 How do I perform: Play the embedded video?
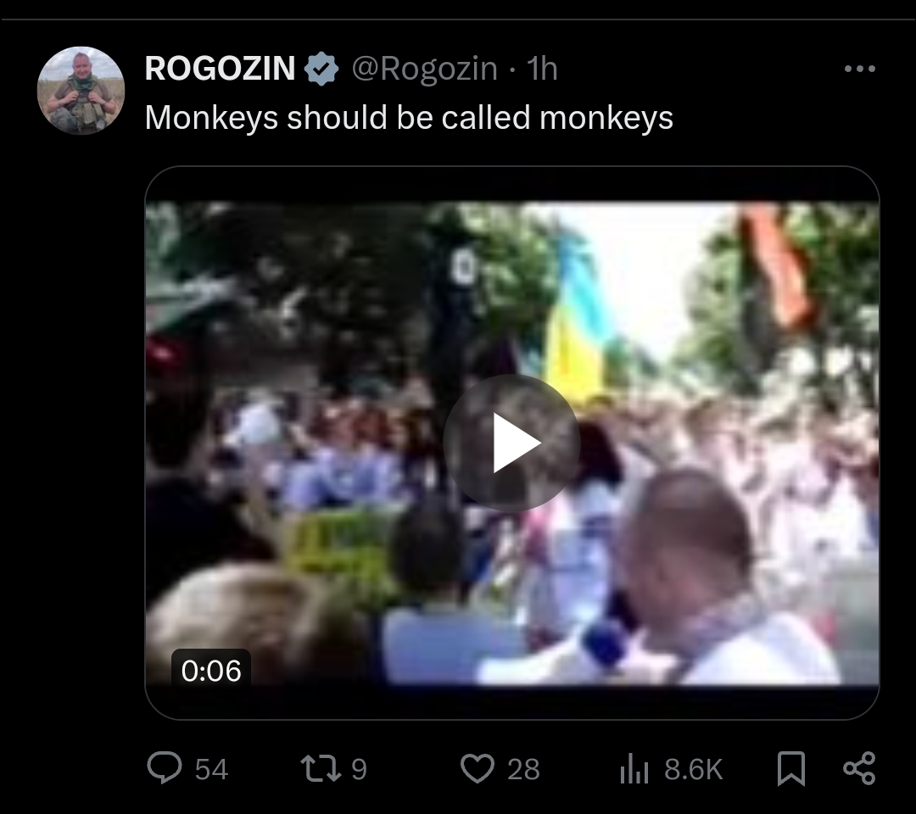pos(511,443)
